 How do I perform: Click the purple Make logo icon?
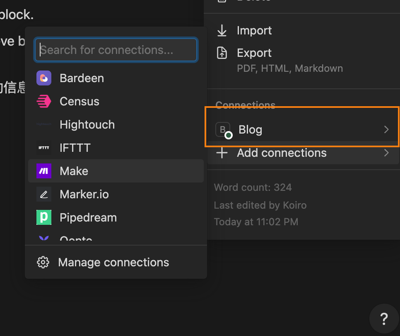click(44, 171)
